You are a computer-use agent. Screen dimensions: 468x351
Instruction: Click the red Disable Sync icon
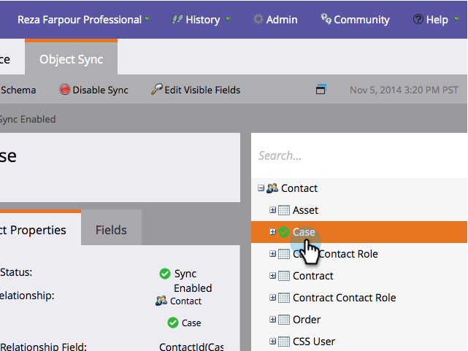[x=65, y=90]
